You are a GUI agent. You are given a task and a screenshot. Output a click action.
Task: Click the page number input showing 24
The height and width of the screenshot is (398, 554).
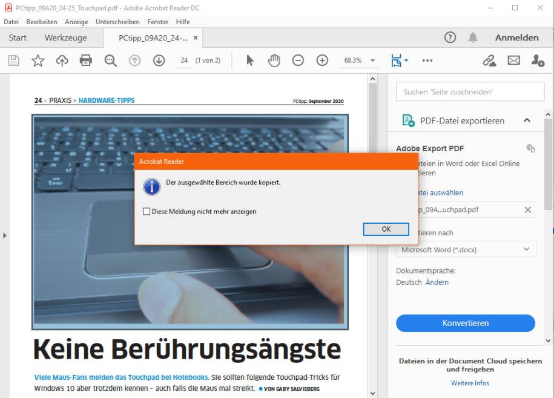coord(183,60)
